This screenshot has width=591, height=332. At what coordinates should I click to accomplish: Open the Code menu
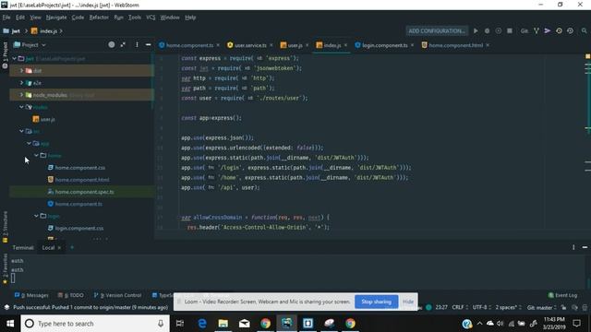pyautogui.click(x=78, y=18)
